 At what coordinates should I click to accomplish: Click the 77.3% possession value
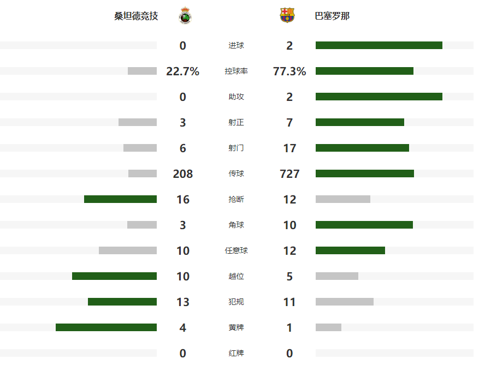pyautogui.click(x=289, y=71)
